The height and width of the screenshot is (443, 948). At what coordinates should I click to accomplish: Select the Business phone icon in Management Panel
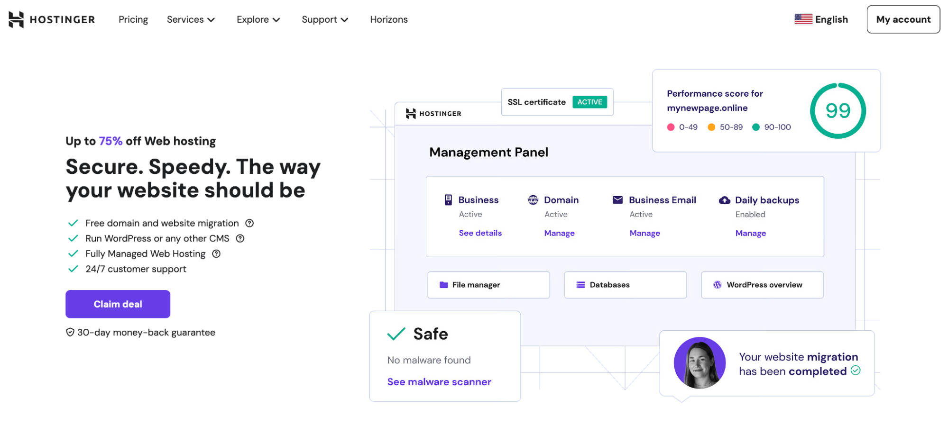click(x=447, y=200)
